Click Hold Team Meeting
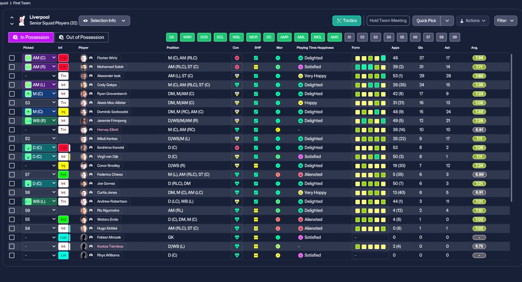This screenshot has width=522, height=282. [388, 20]
